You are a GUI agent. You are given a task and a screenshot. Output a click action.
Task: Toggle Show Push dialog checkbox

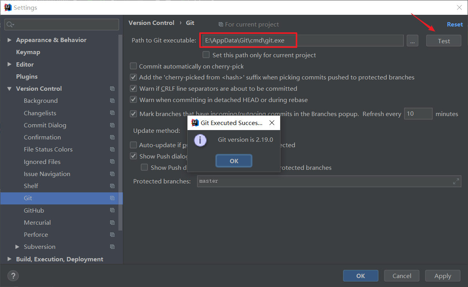coord(134,156)
